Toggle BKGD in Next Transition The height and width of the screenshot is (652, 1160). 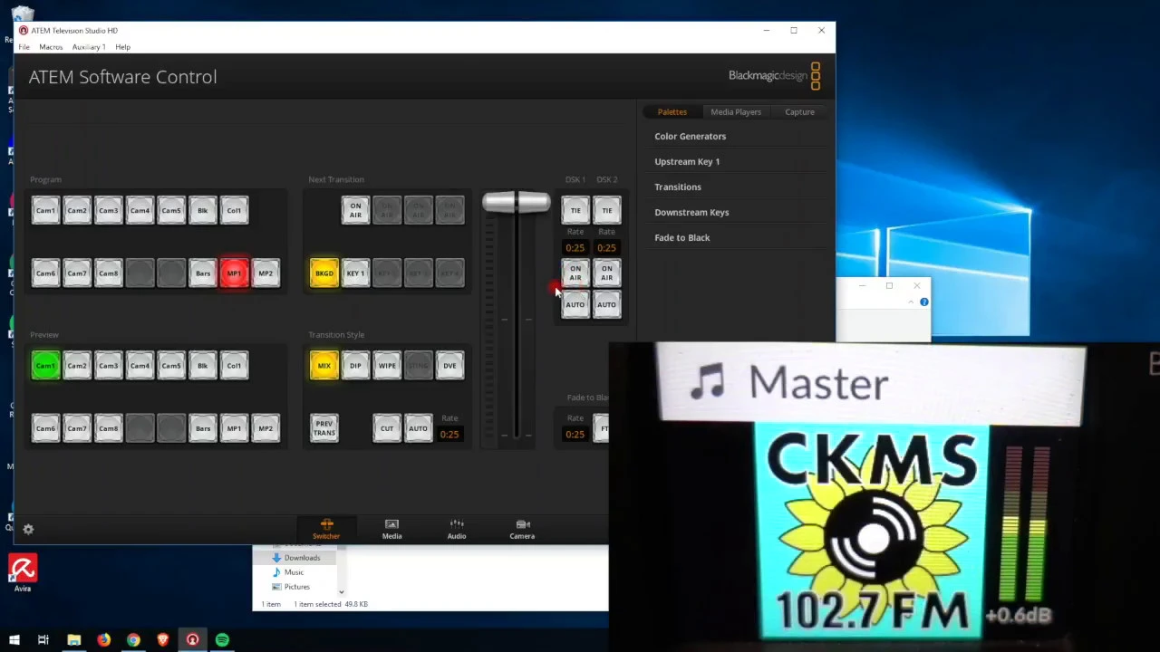(x=324, y=273)
